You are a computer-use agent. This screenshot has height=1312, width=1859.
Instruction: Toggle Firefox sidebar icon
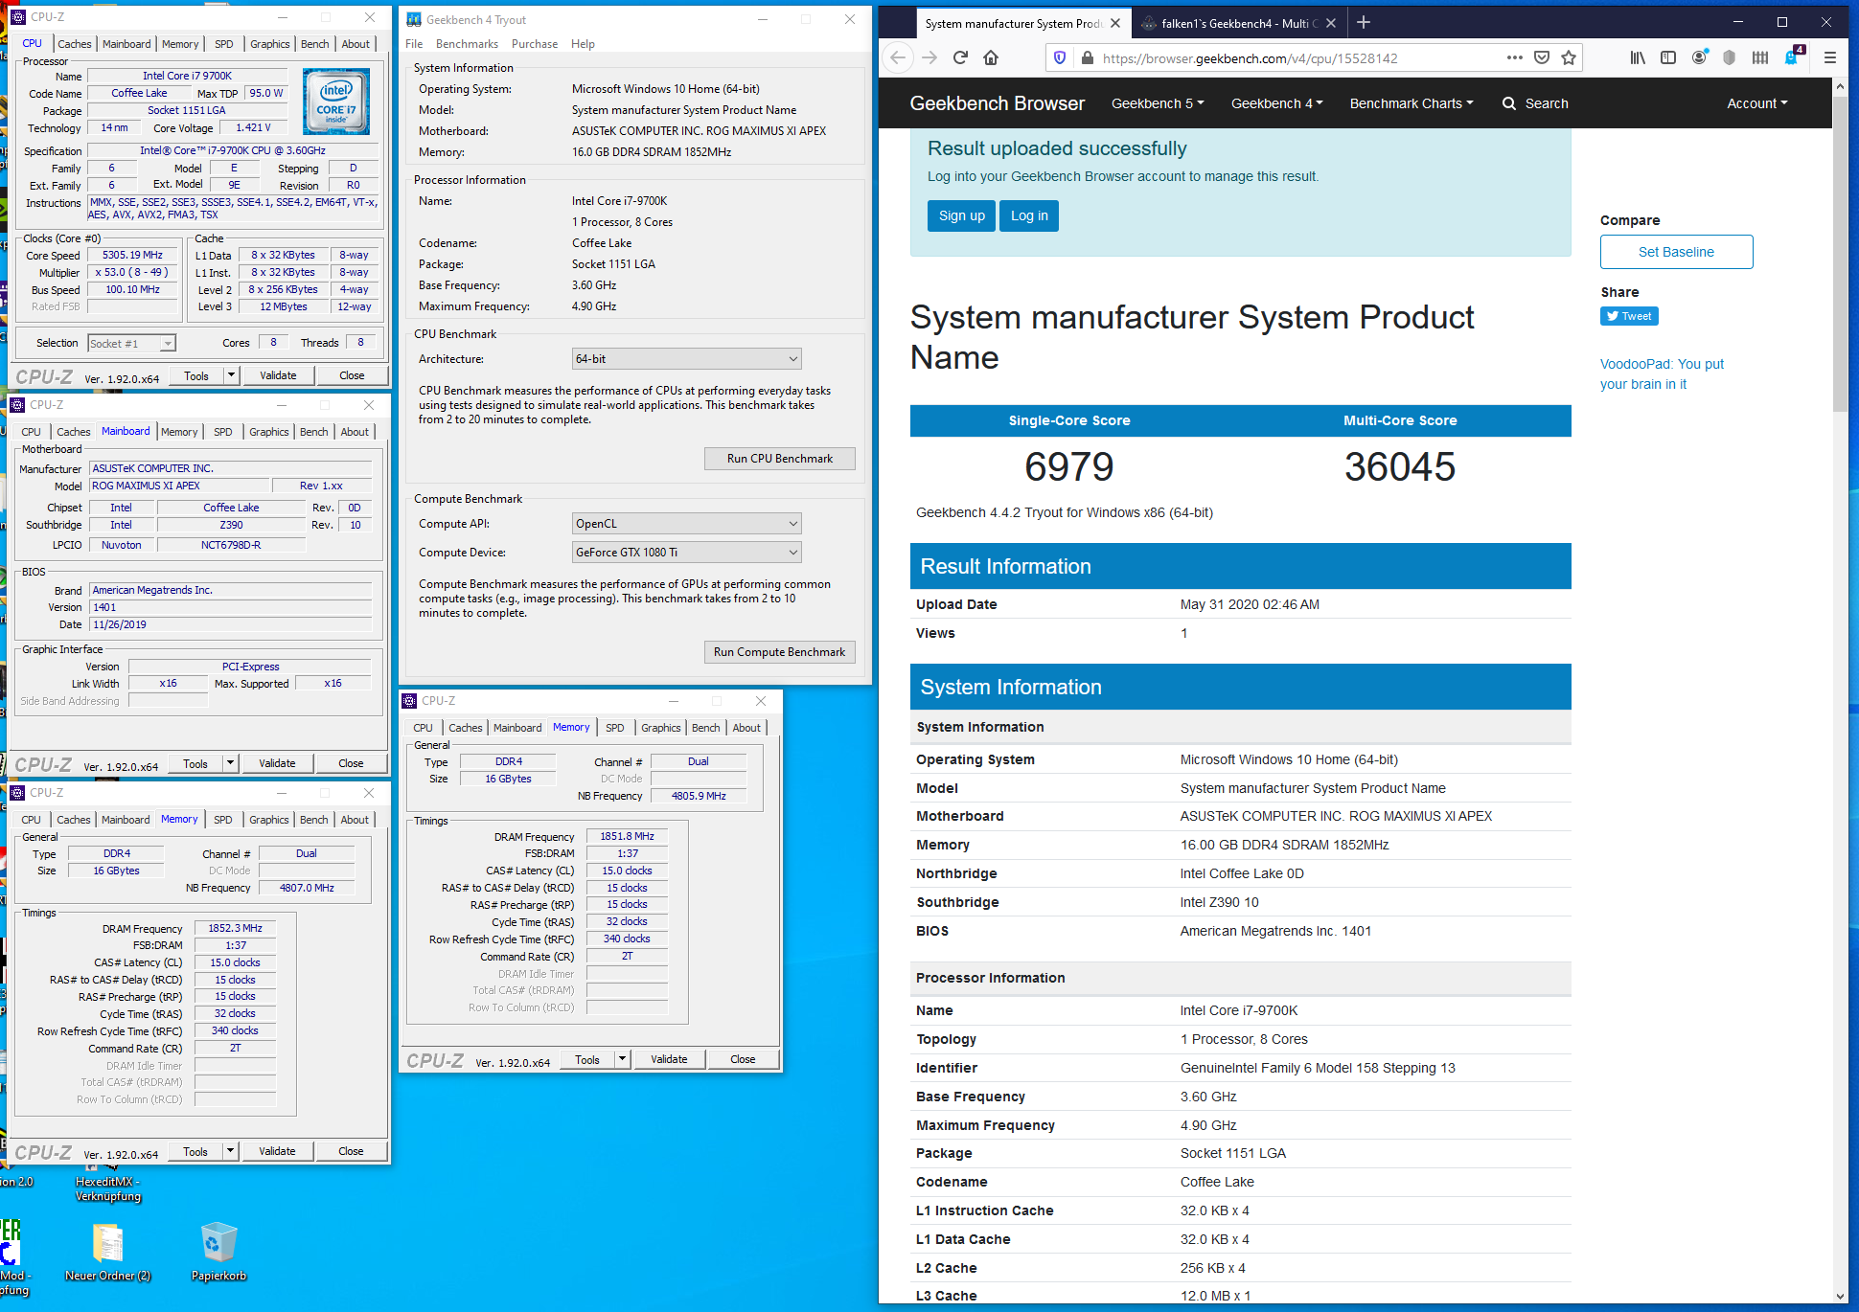click(1668, 57)
